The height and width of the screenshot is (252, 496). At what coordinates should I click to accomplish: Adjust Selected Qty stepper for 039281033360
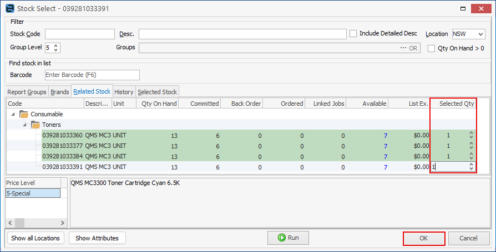click(471, 135)
